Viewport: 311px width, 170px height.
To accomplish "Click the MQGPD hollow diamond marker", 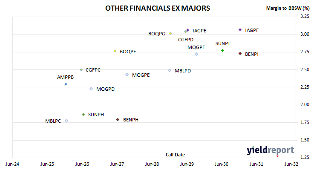I will pos(91,89).
